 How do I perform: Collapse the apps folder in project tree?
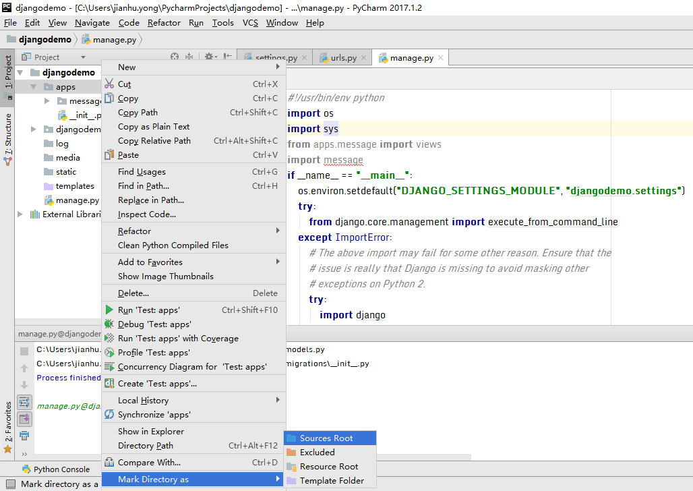coord(34,87)
